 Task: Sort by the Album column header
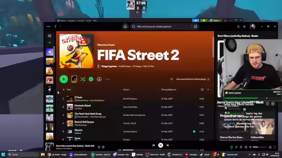point(126,90)
